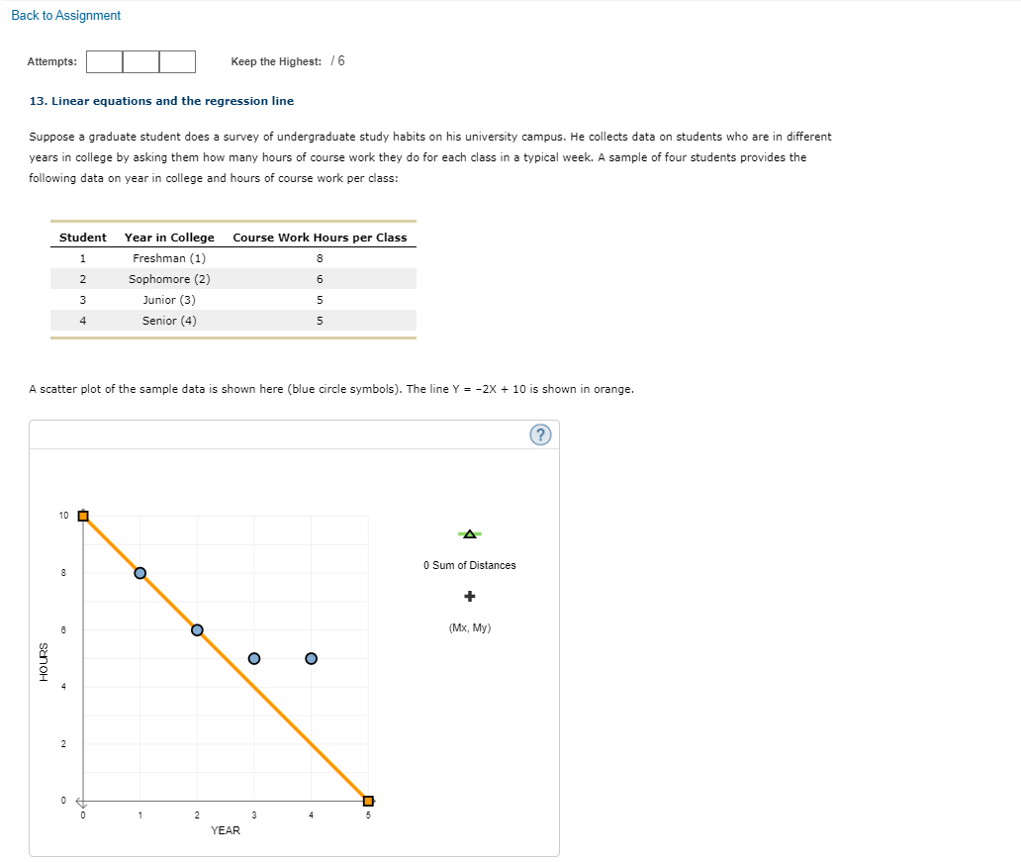Open the help panel via the circled question mark

click(x=539, y=433)
